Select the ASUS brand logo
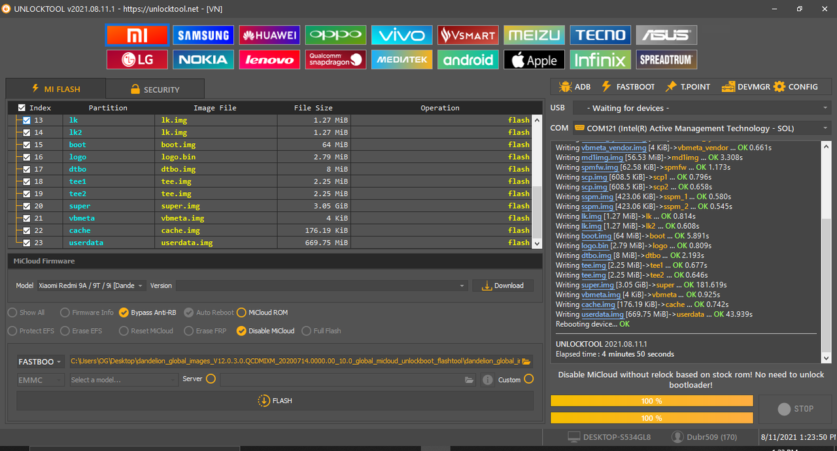The height and width of the screenshot is (451, 837). click(x=666, y=35)
